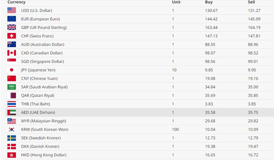The height and width of the screenshot is (160, 274).
Task: Click the Buy column header
Action: (209, 2)
